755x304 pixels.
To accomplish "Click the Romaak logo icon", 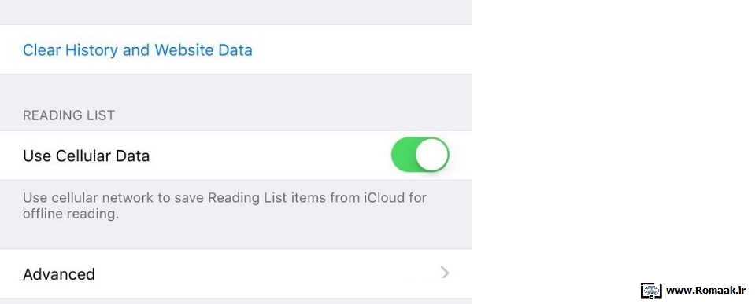I will (x=651, y=291).
